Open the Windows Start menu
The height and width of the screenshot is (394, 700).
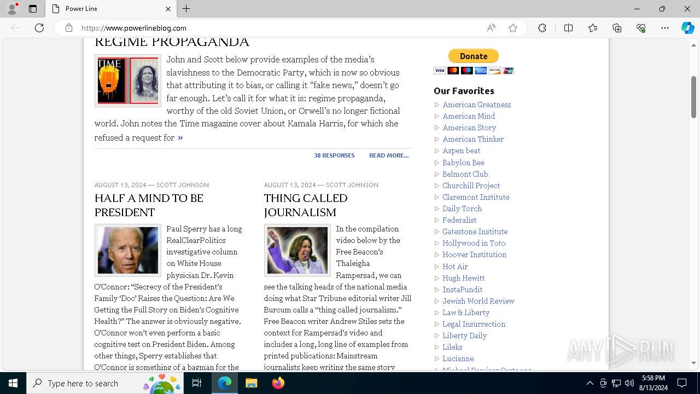click(x=13, y=383)
